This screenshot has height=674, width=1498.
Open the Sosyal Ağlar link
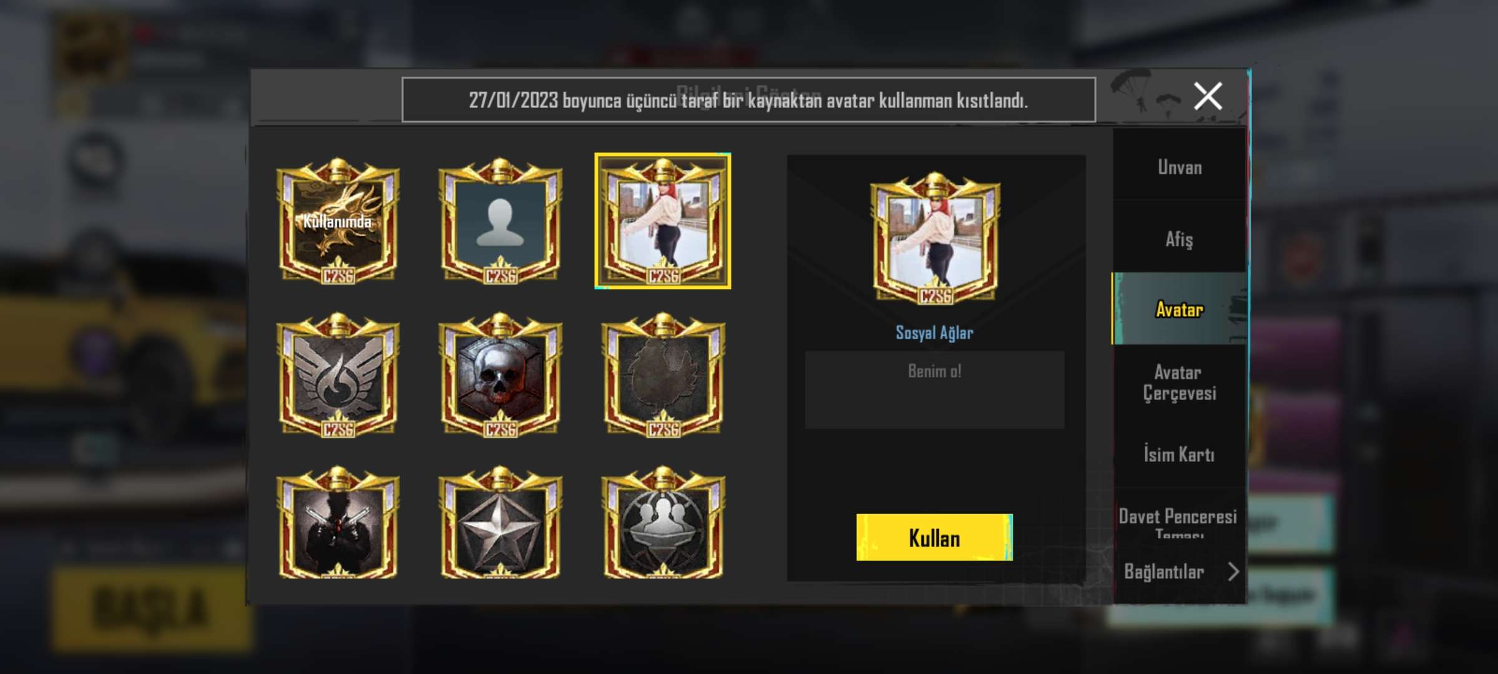934,333
